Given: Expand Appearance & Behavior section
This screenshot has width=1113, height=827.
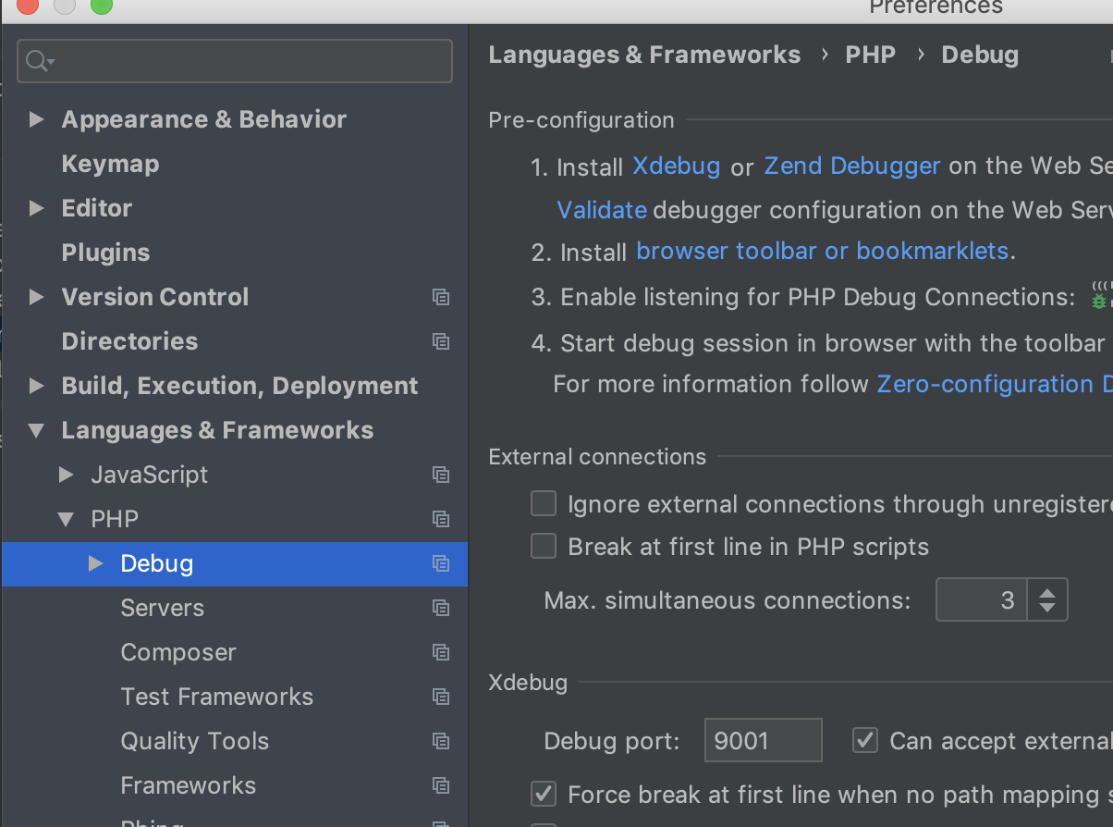Looking at the screenshot, I should (x=37, y=119).
